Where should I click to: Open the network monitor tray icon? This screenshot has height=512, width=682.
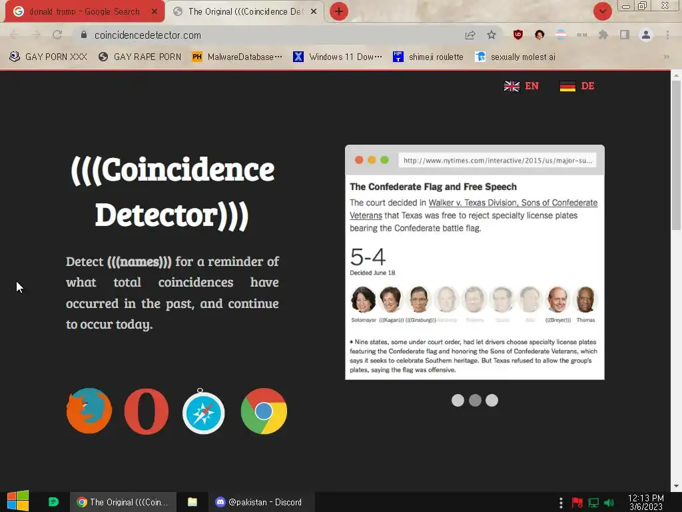click(593, 503)
